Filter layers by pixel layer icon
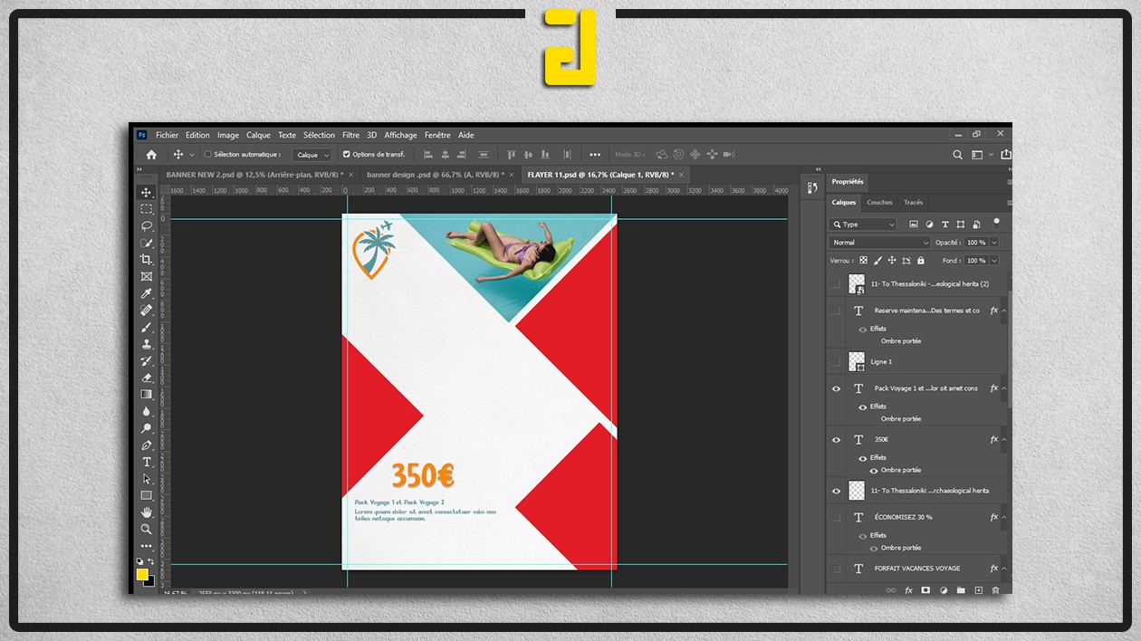The width and height of the screenshot is (1141, 641). point(914,225)
